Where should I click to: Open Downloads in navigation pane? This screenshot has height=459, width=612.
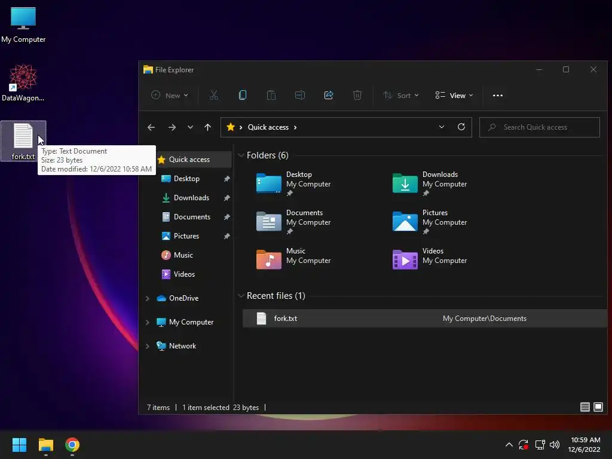tap(191, 197)
